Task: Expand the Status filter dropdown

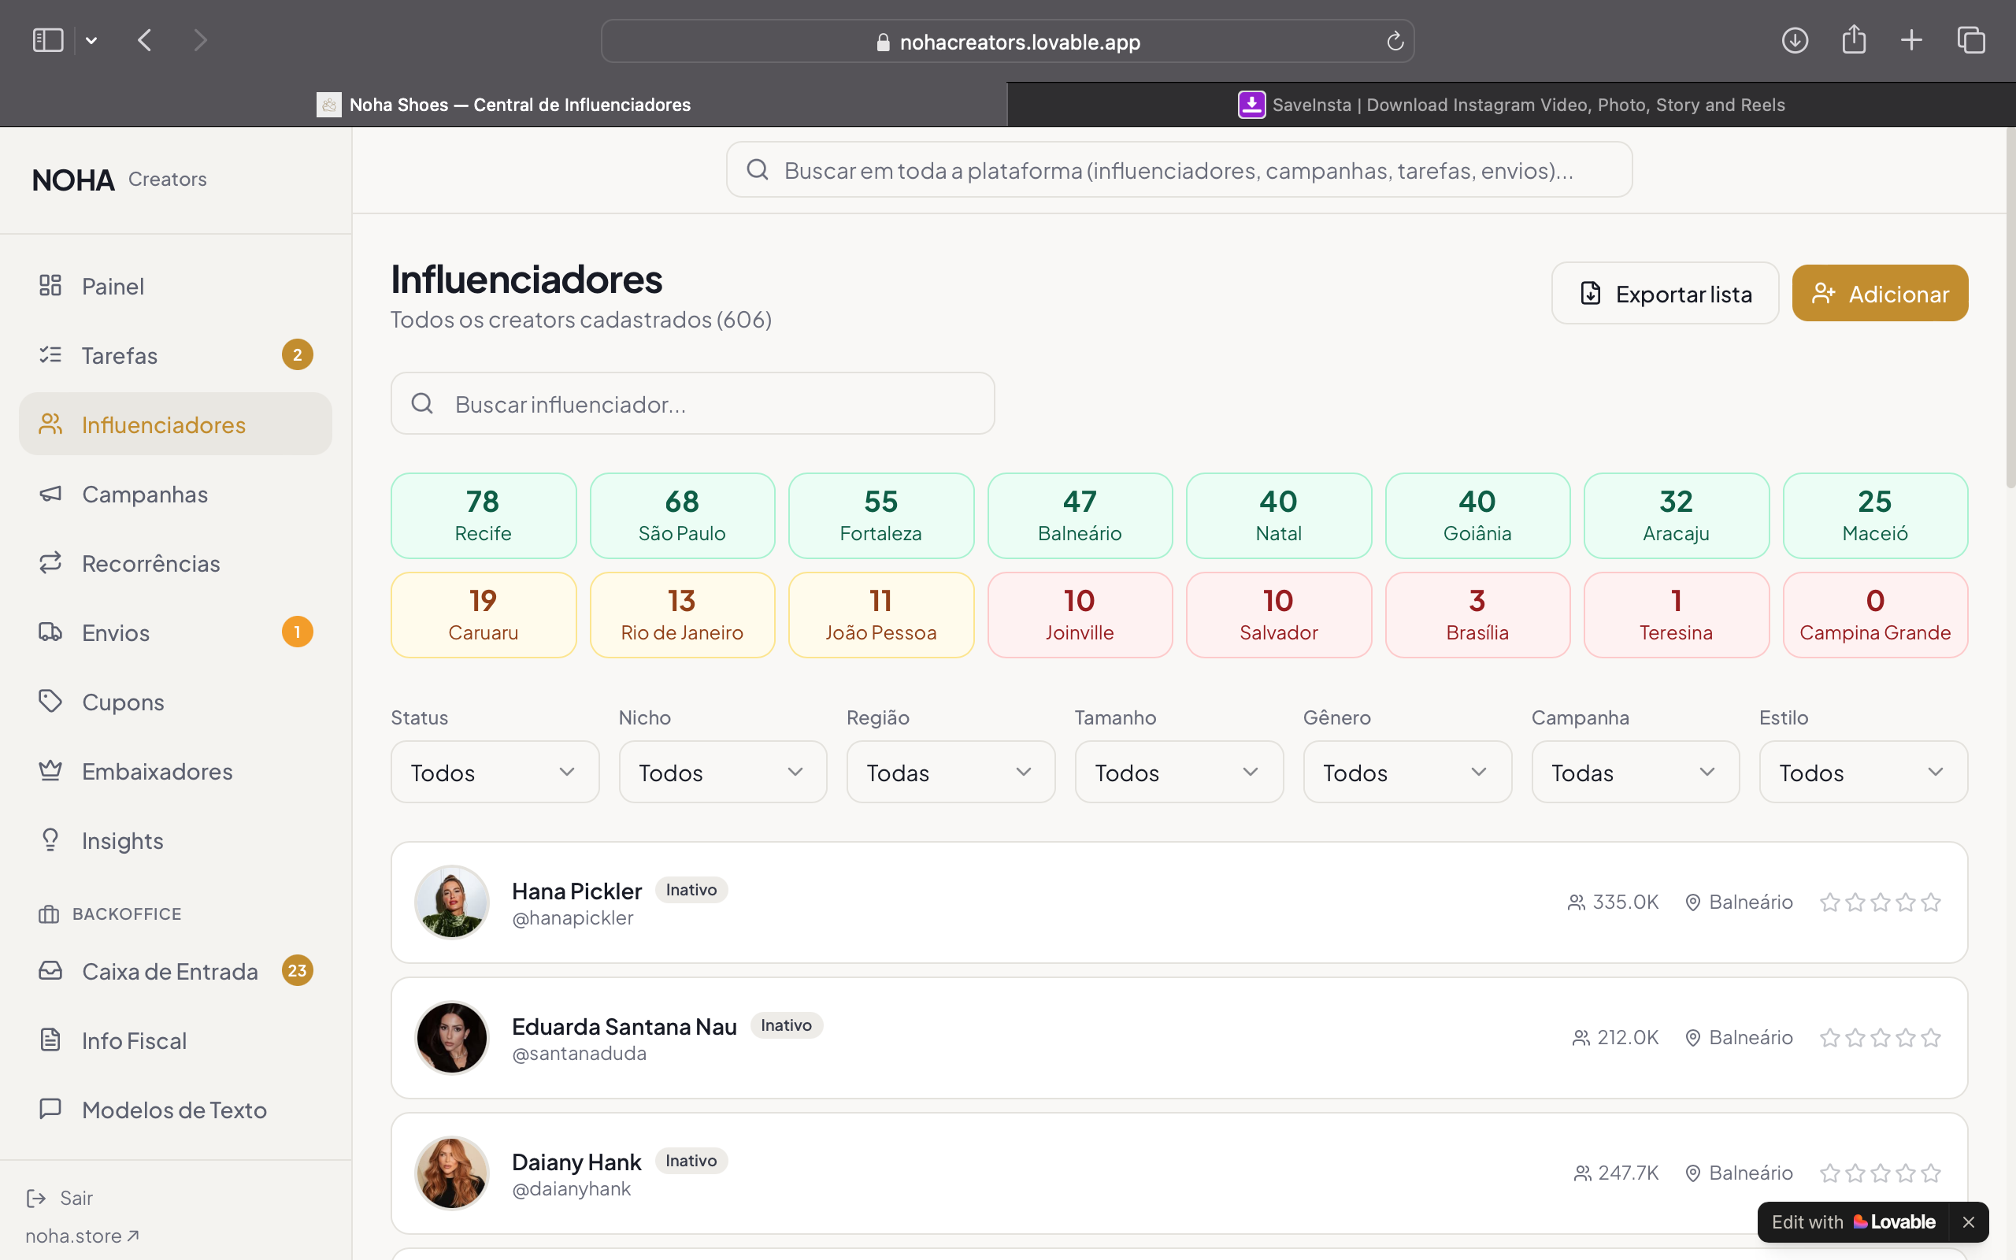Action: pos(495,772)
